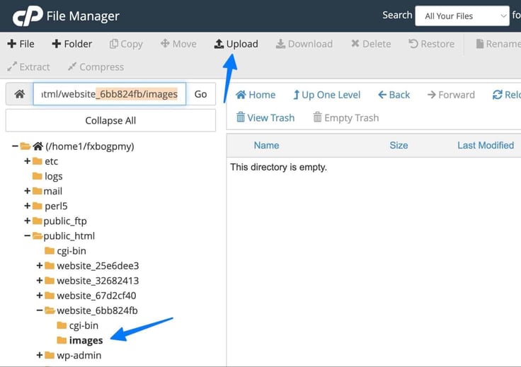Expand the public_ftp folder

27,221
